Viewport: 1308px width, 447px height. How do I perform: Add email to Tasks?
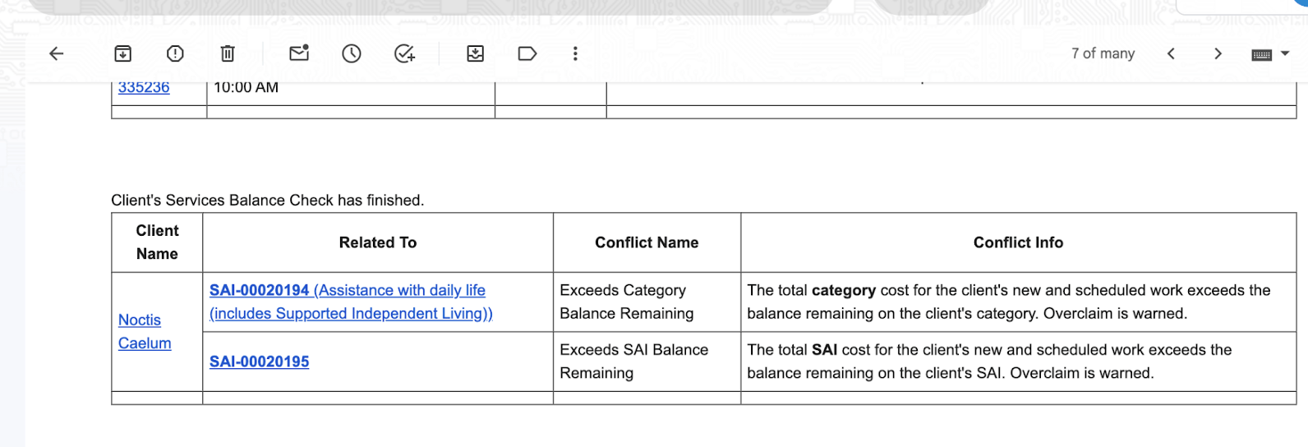(404, 53)
